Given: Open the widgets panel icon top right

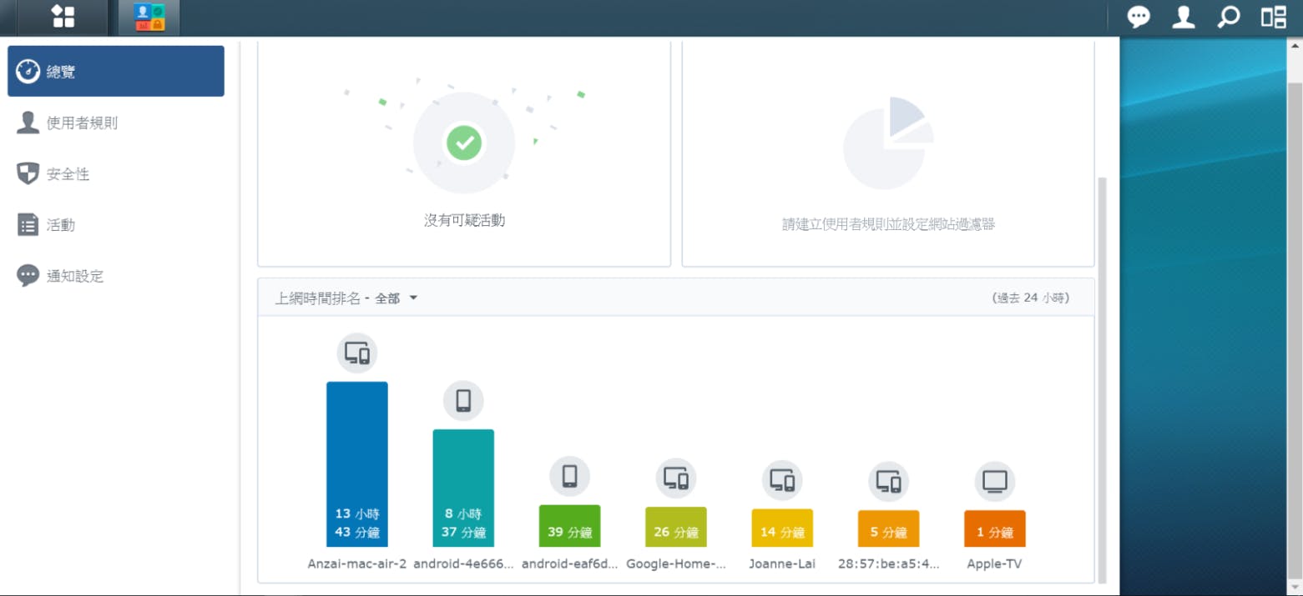Looking at the screenshot, I should 1272,17.
